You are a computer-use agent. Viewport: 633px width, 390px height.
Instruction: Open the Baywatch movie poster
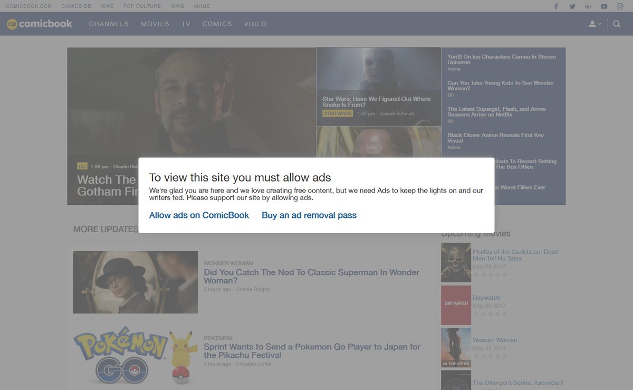click(x=456, y=305)
